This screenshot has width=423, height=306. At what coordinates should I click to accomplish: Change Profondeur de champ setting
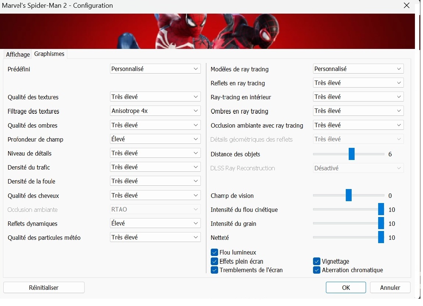tap(155, 139)
